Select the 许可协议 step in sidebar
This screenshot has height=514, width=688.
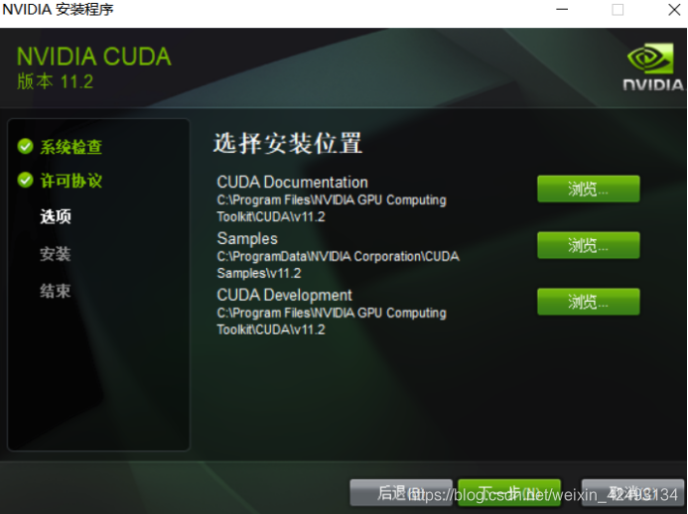coord(71,181)
